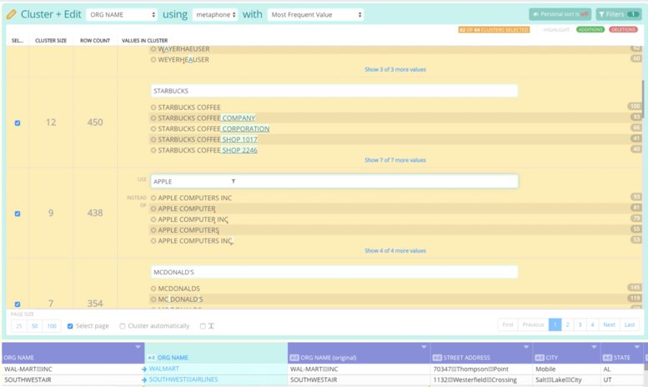Select MCDONALDS radio option
Screen dimensions: 648x387
click(x=153, y=289)
